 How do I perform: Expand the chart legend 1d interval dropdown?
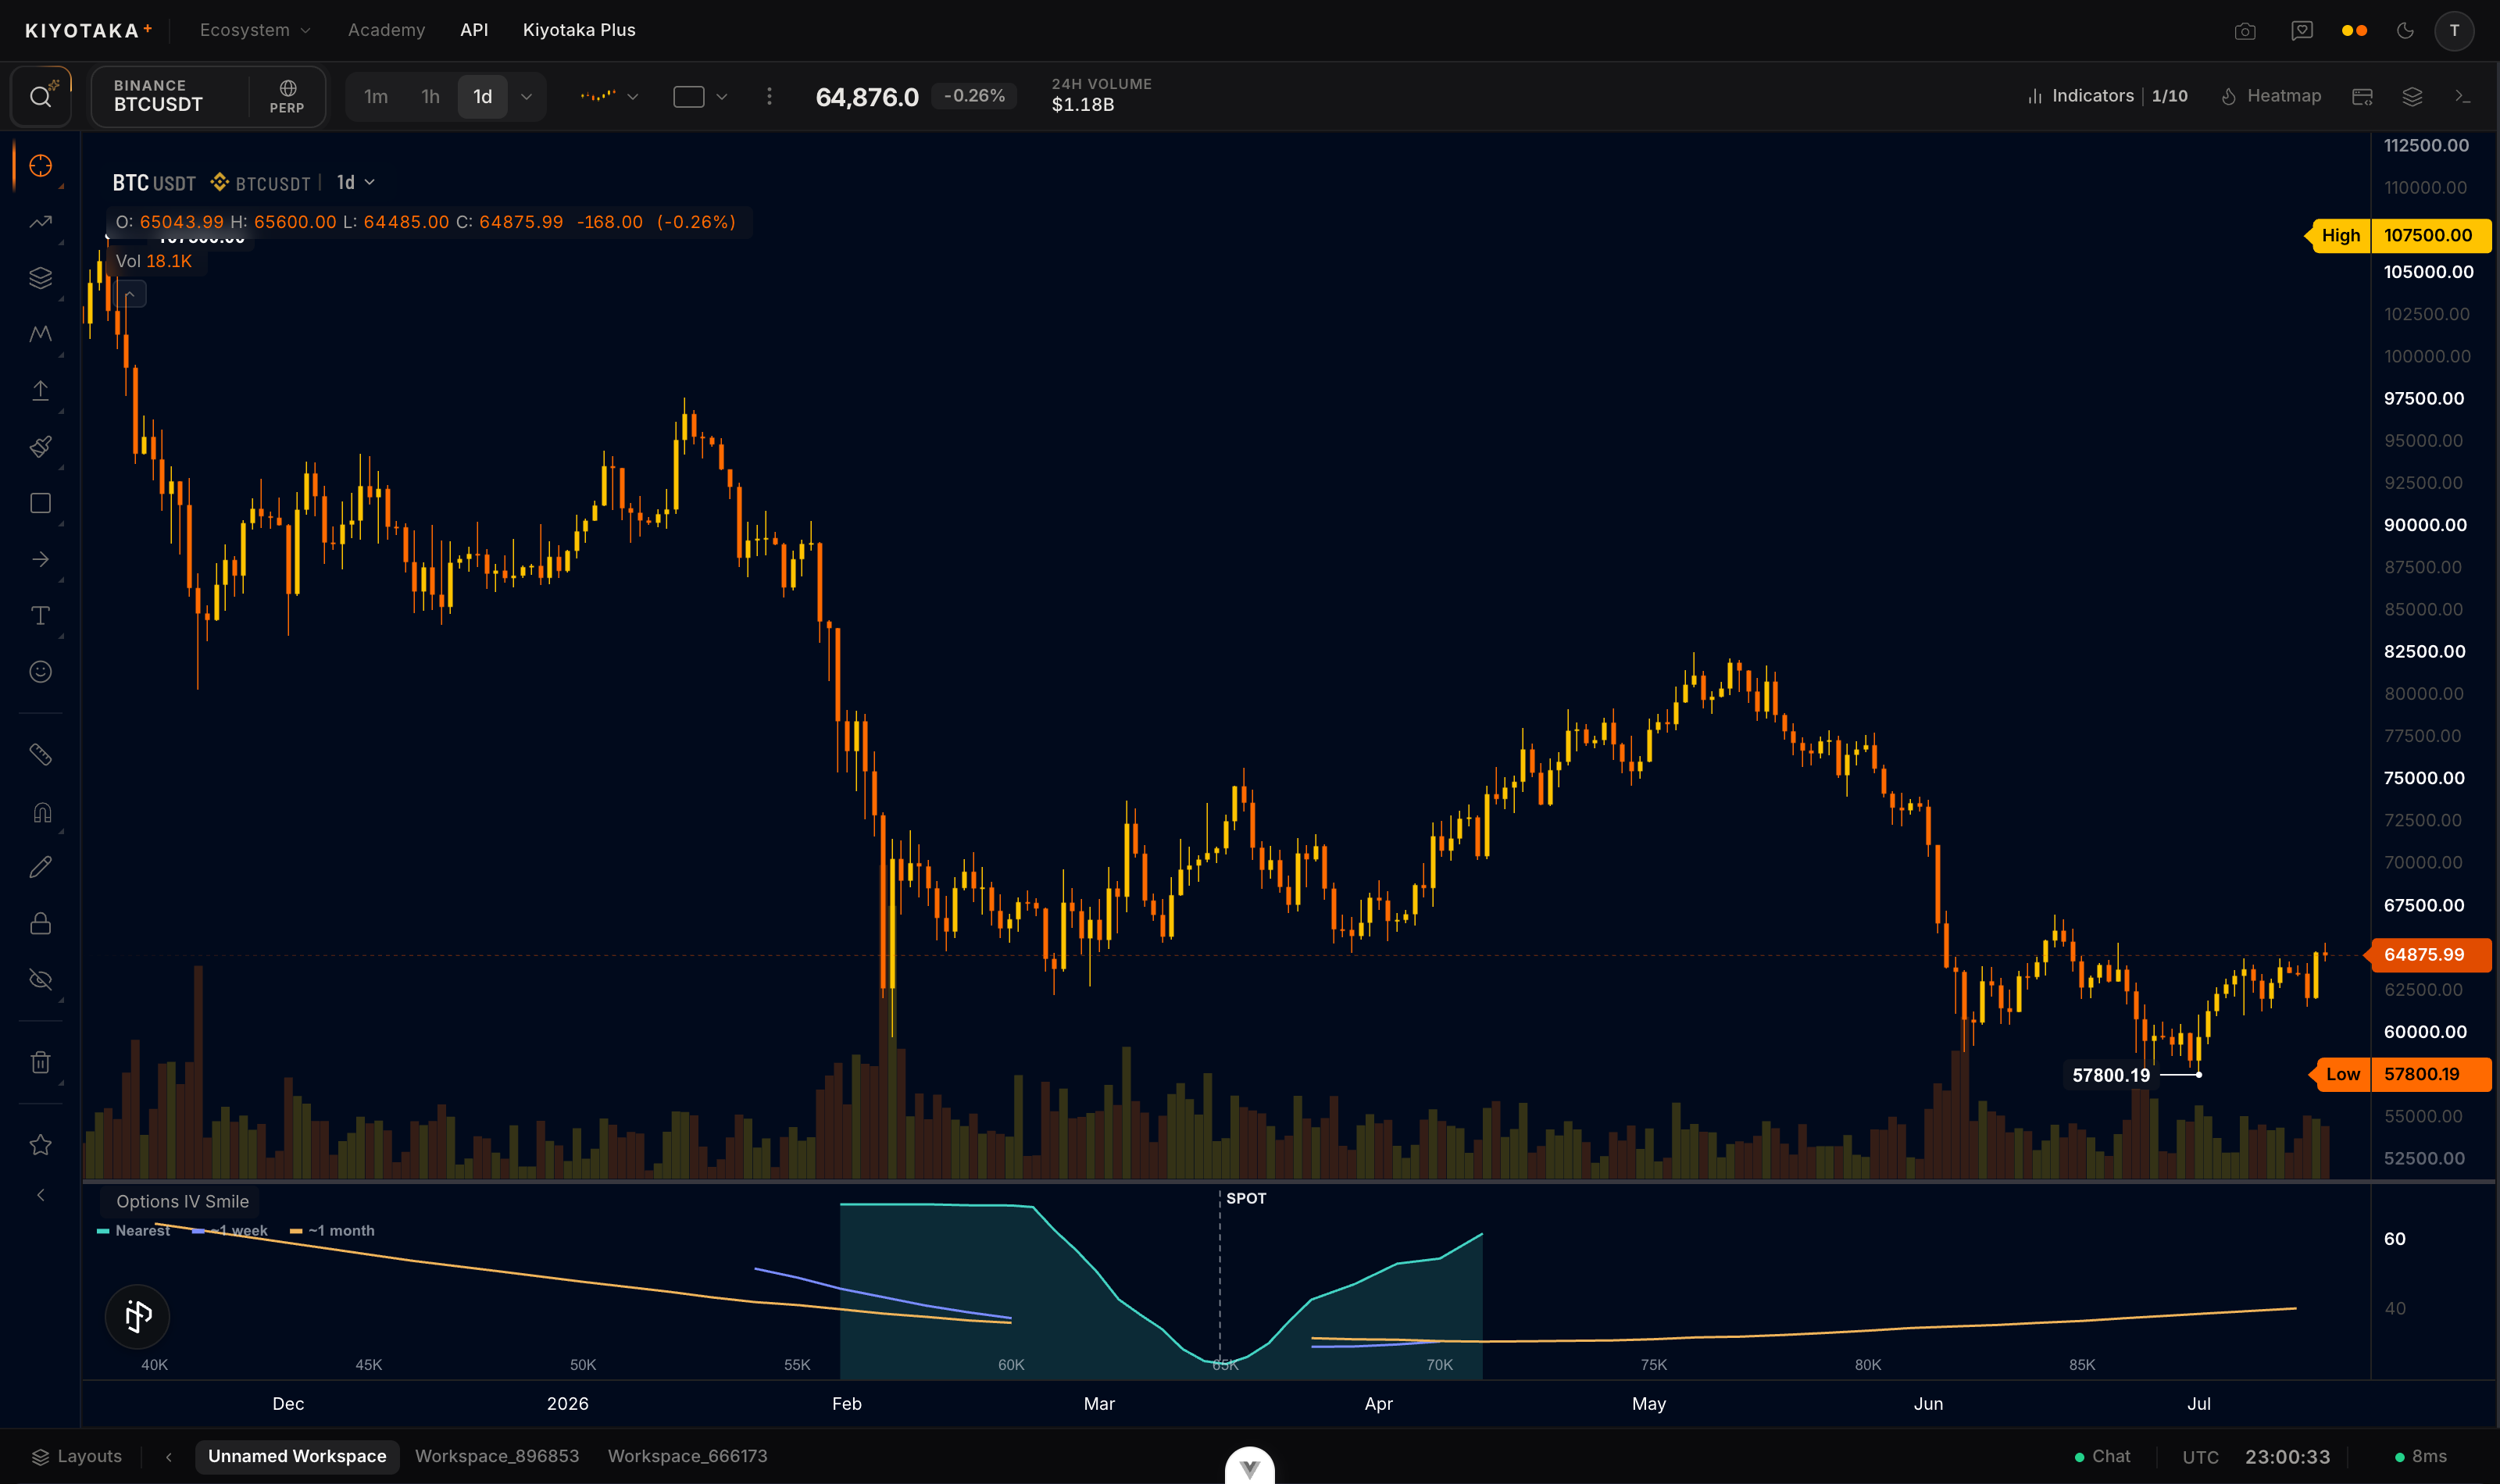coord(356,182)
